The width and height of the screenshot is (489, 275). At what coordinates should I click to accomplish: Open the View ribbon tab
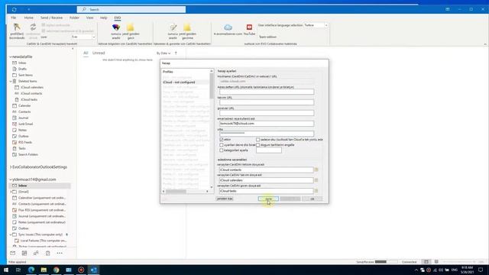pos(90,18)
